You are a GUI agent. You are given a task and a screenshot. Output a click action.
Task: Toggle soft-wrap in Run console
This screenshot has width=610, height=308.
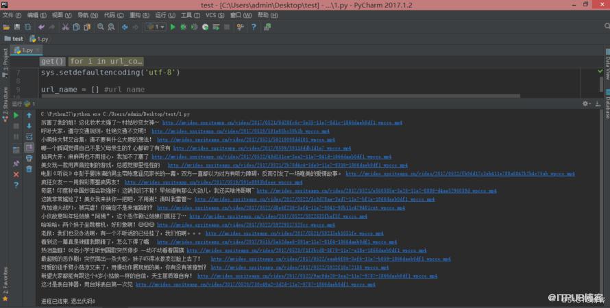[x=29, y=137]
